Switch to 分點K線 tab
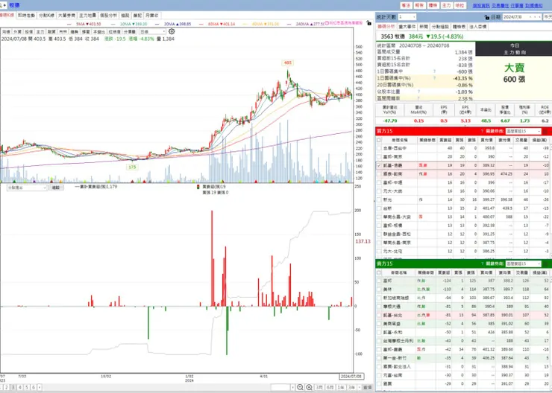Viewport: 552px width, 393px height. 46,16
